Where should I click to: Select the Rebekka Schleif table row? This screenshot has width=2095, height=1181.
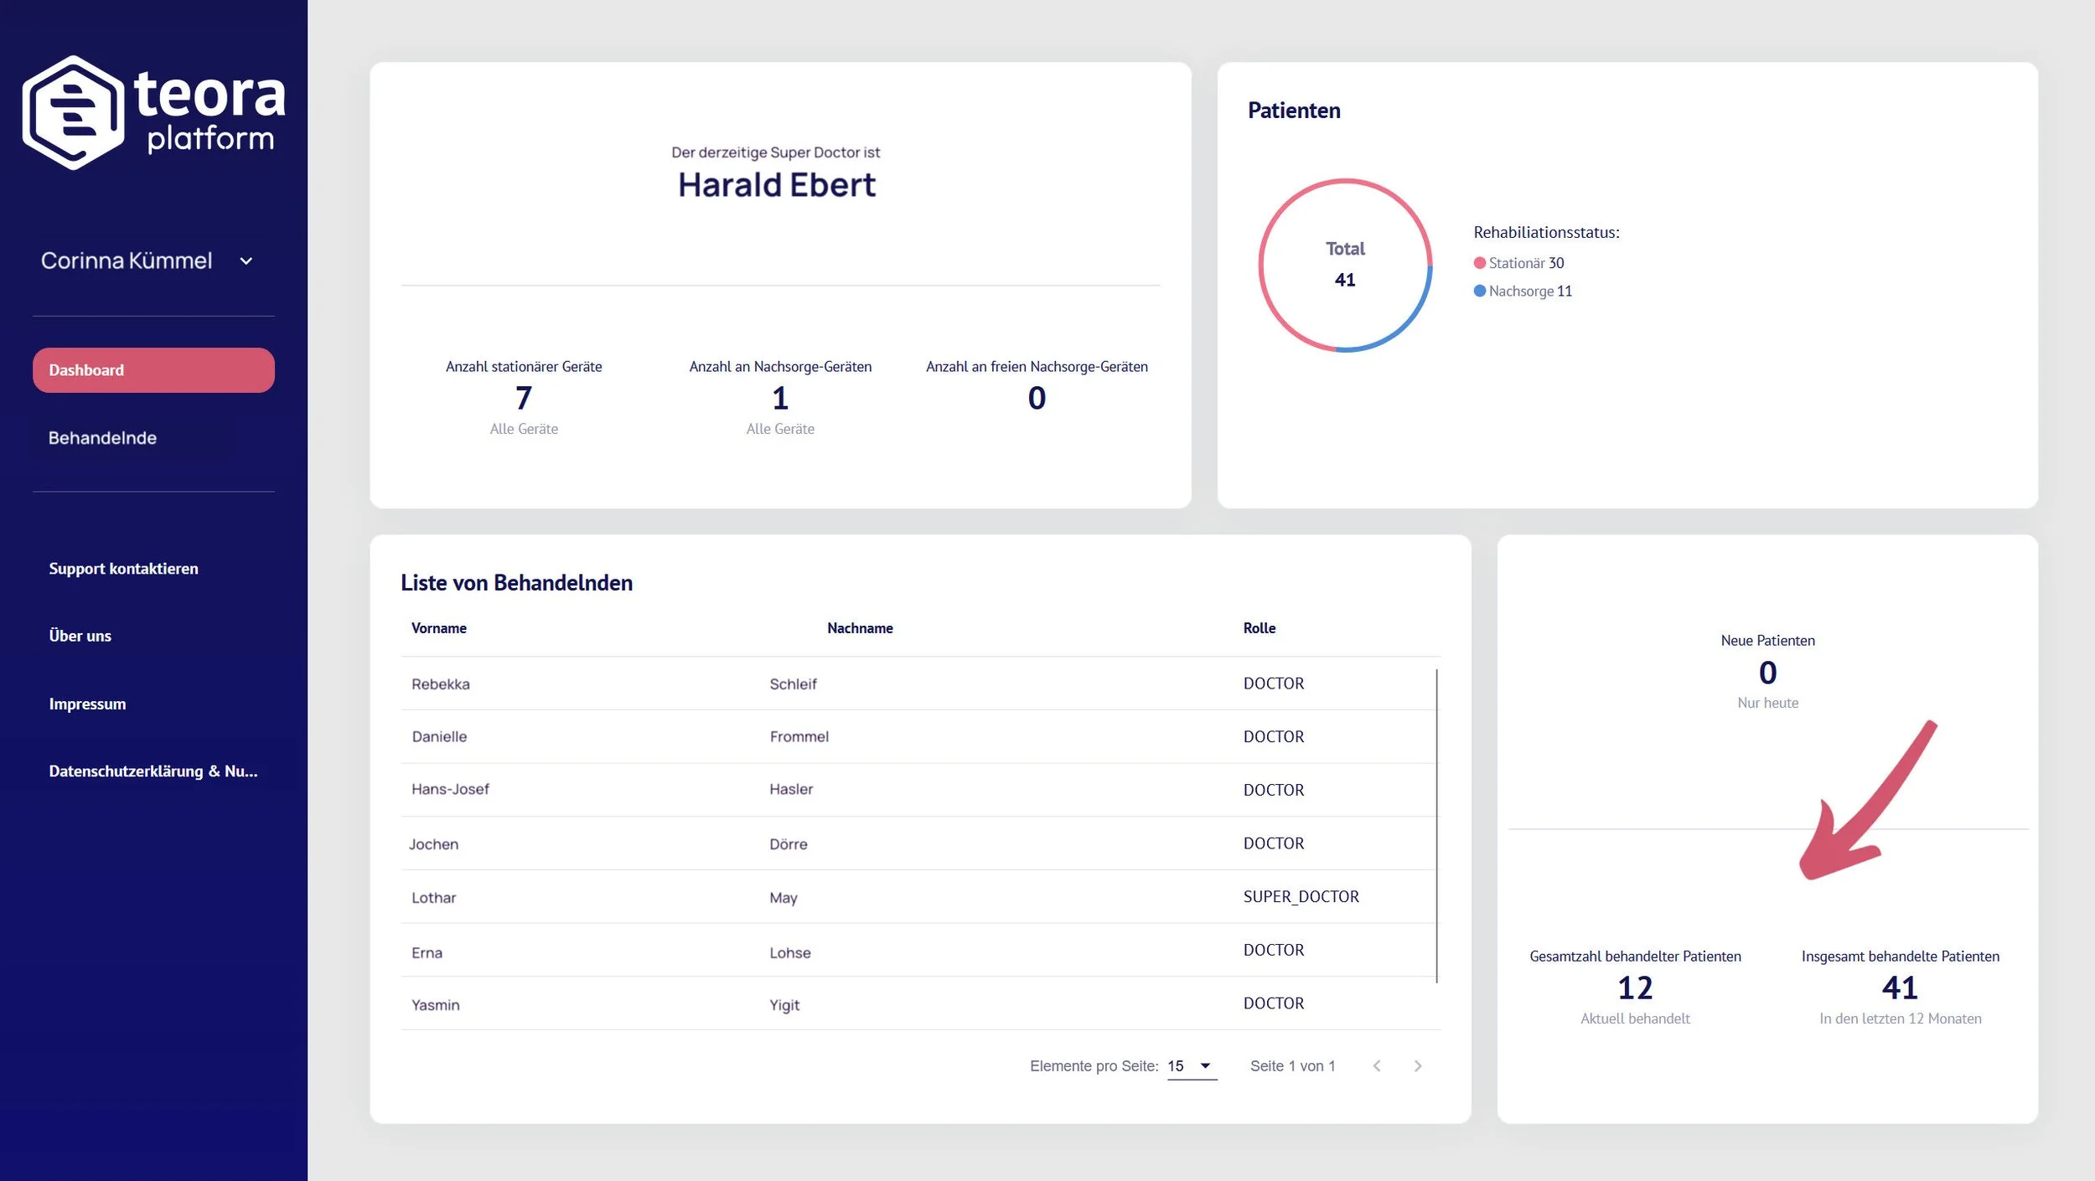pos(920,683)
